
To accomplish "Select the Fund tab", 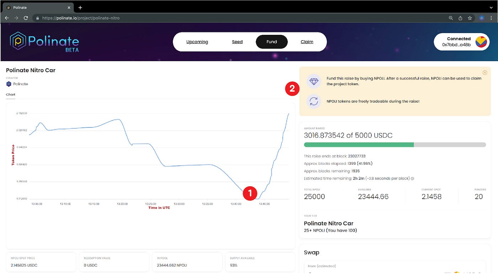I will pos(272,42).
